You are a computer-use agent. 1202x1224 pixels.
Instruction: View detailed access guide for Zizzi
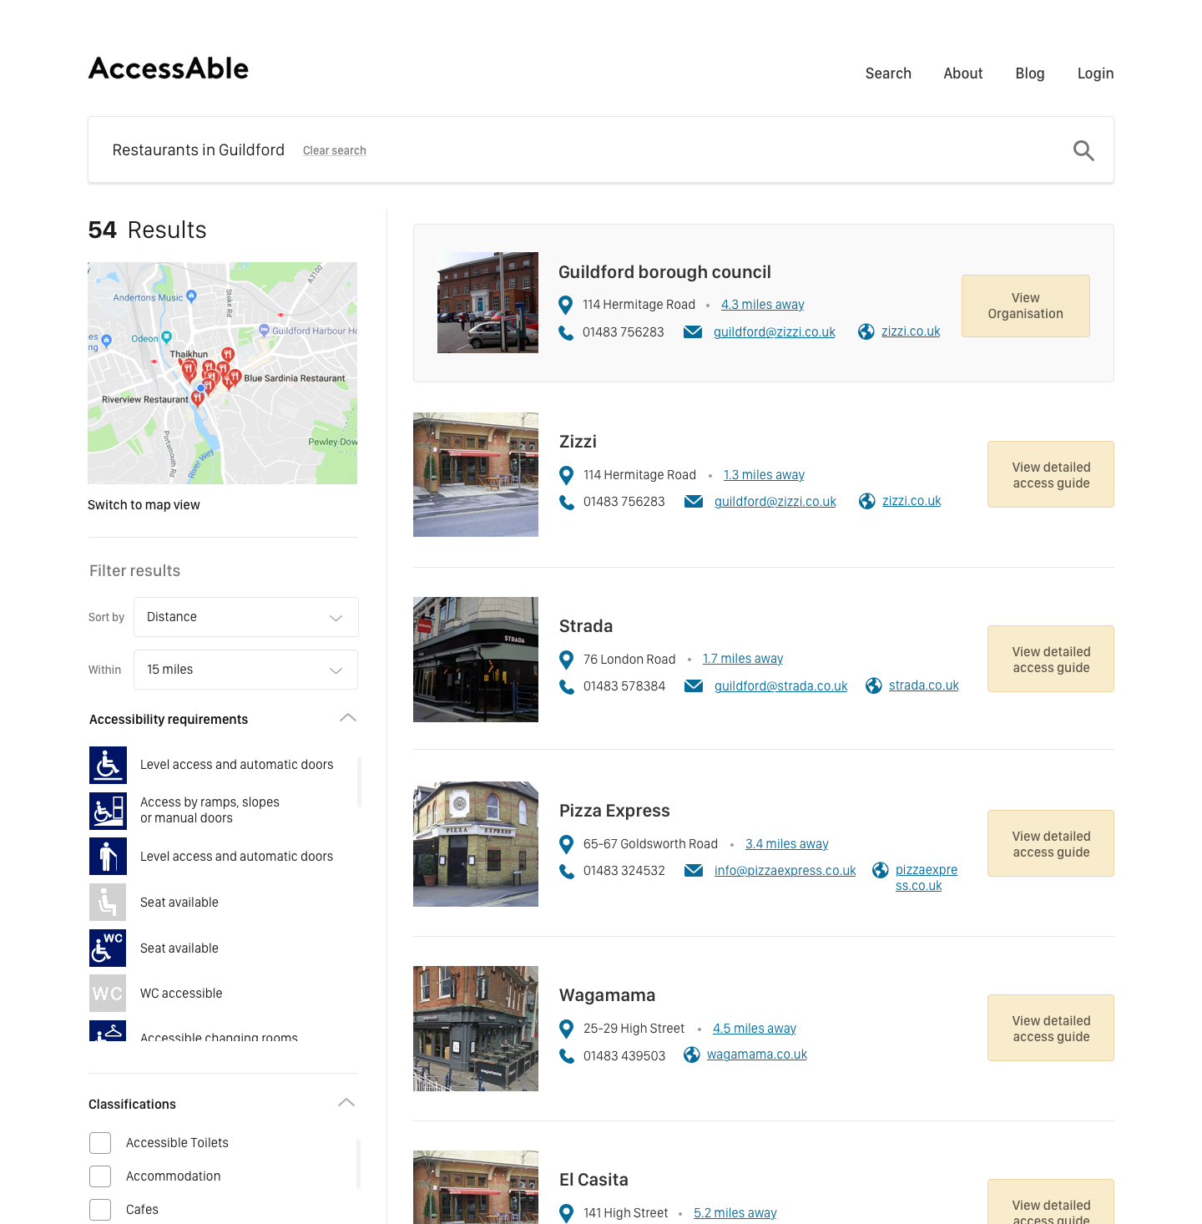click(1051, 474)
